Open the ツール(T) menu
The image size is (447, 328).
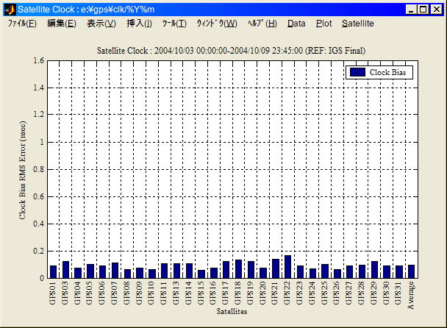[174, 24]
